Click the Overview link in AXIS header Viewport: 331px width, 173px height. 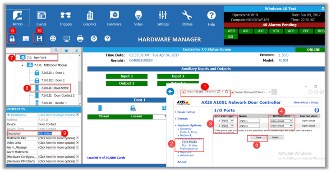[x=301, y=102]
